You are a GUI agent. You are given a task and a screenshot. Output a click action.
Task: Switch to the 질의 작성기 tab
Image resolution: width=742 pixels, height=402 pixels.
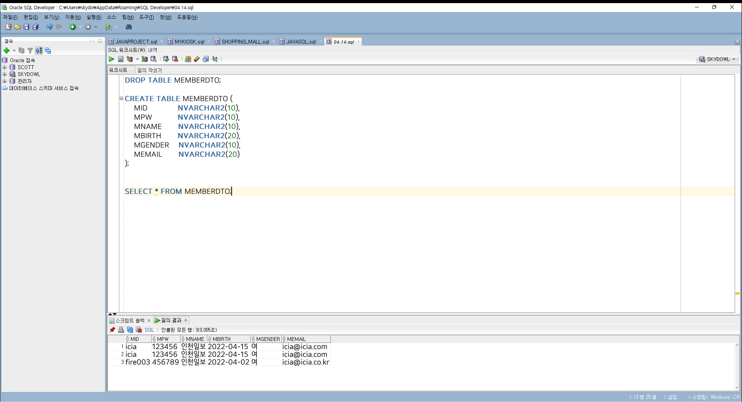coord(149,70)
